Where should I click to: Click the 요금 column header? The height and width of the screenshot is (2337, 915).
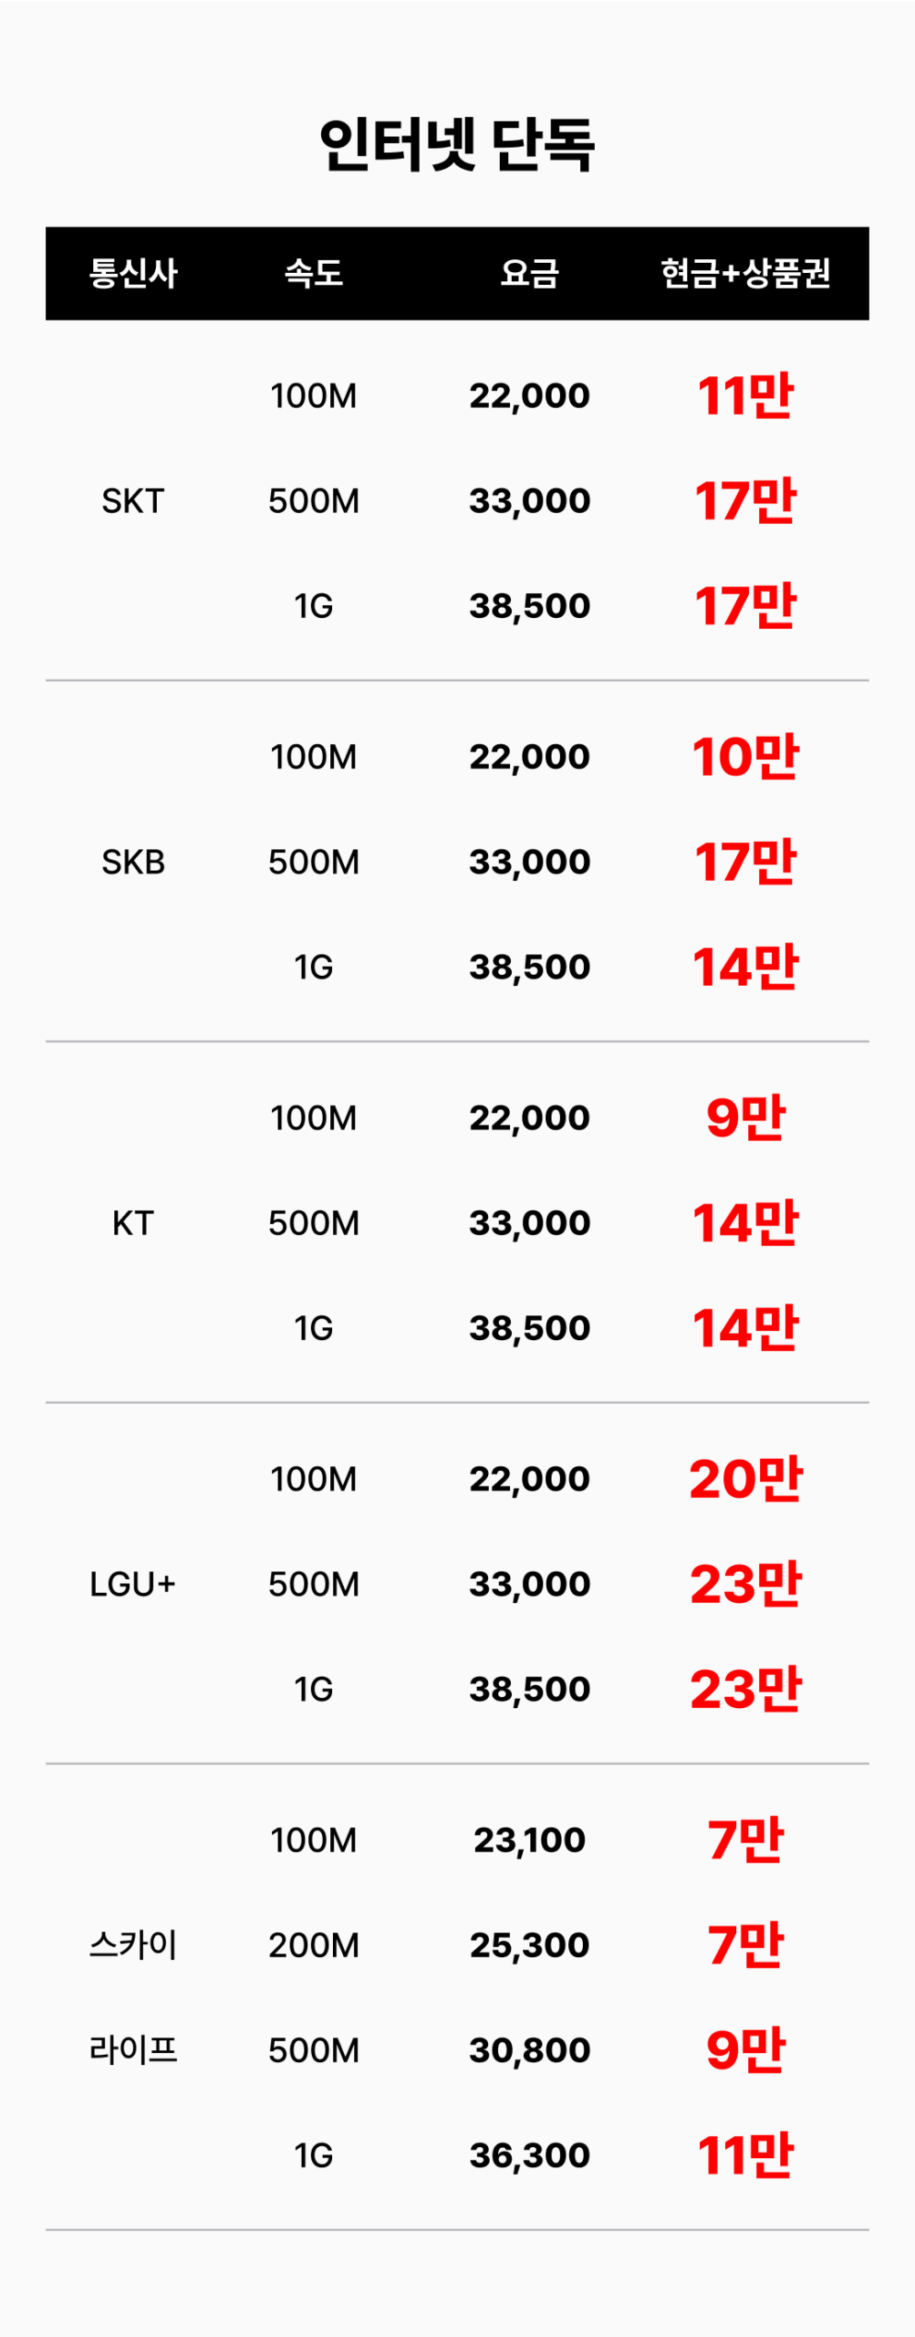pyautogui.click(x=530, y=273)
